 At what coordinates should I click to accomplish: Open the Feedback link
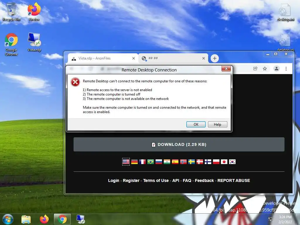[x=204, y=180]
